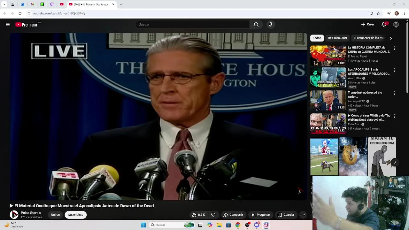Open weather widget showing 24°C Despejado
409x230 pixels.
coord(13,225)
